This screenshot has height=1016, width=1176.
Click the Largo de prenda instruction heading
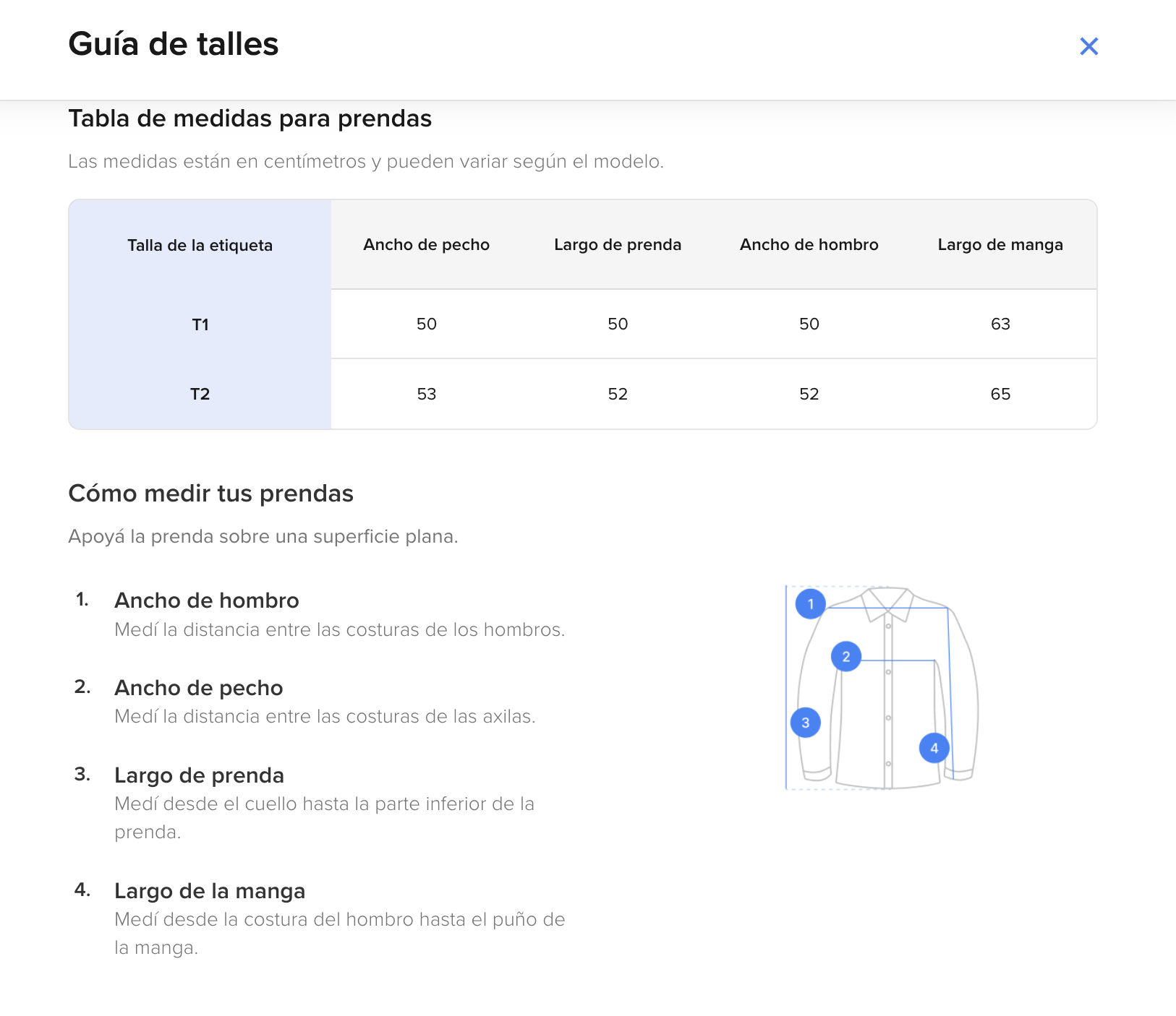coord(200,775)
